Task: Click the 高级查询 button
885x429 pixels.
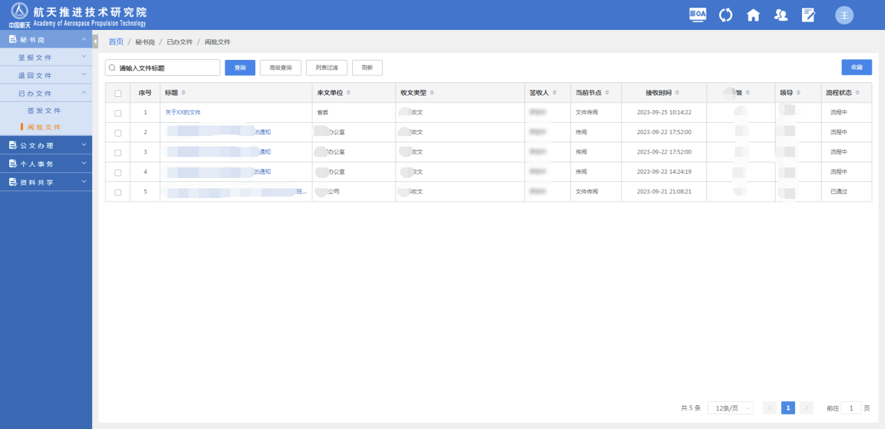Action: pyautogui.click(x=280, y=68)
